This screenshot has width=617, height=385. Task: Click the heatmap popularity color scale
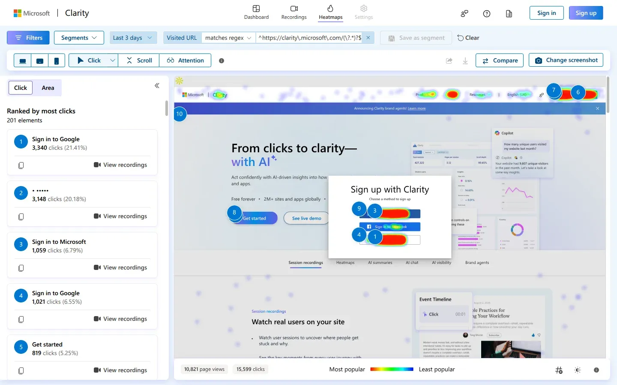(x=392, y=369)
